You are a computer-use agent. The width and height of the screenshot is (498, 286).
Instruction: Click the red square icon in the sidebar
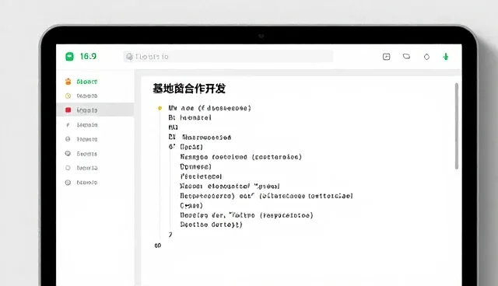click(68, 110)
